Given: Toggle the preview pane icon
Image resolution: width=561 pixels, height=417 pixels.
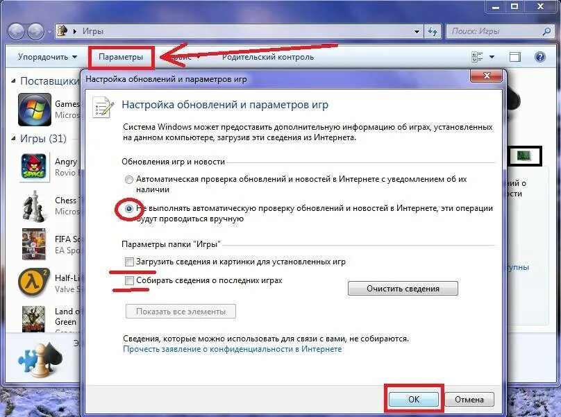Looking at the screenshot, I should pos(515,57).
